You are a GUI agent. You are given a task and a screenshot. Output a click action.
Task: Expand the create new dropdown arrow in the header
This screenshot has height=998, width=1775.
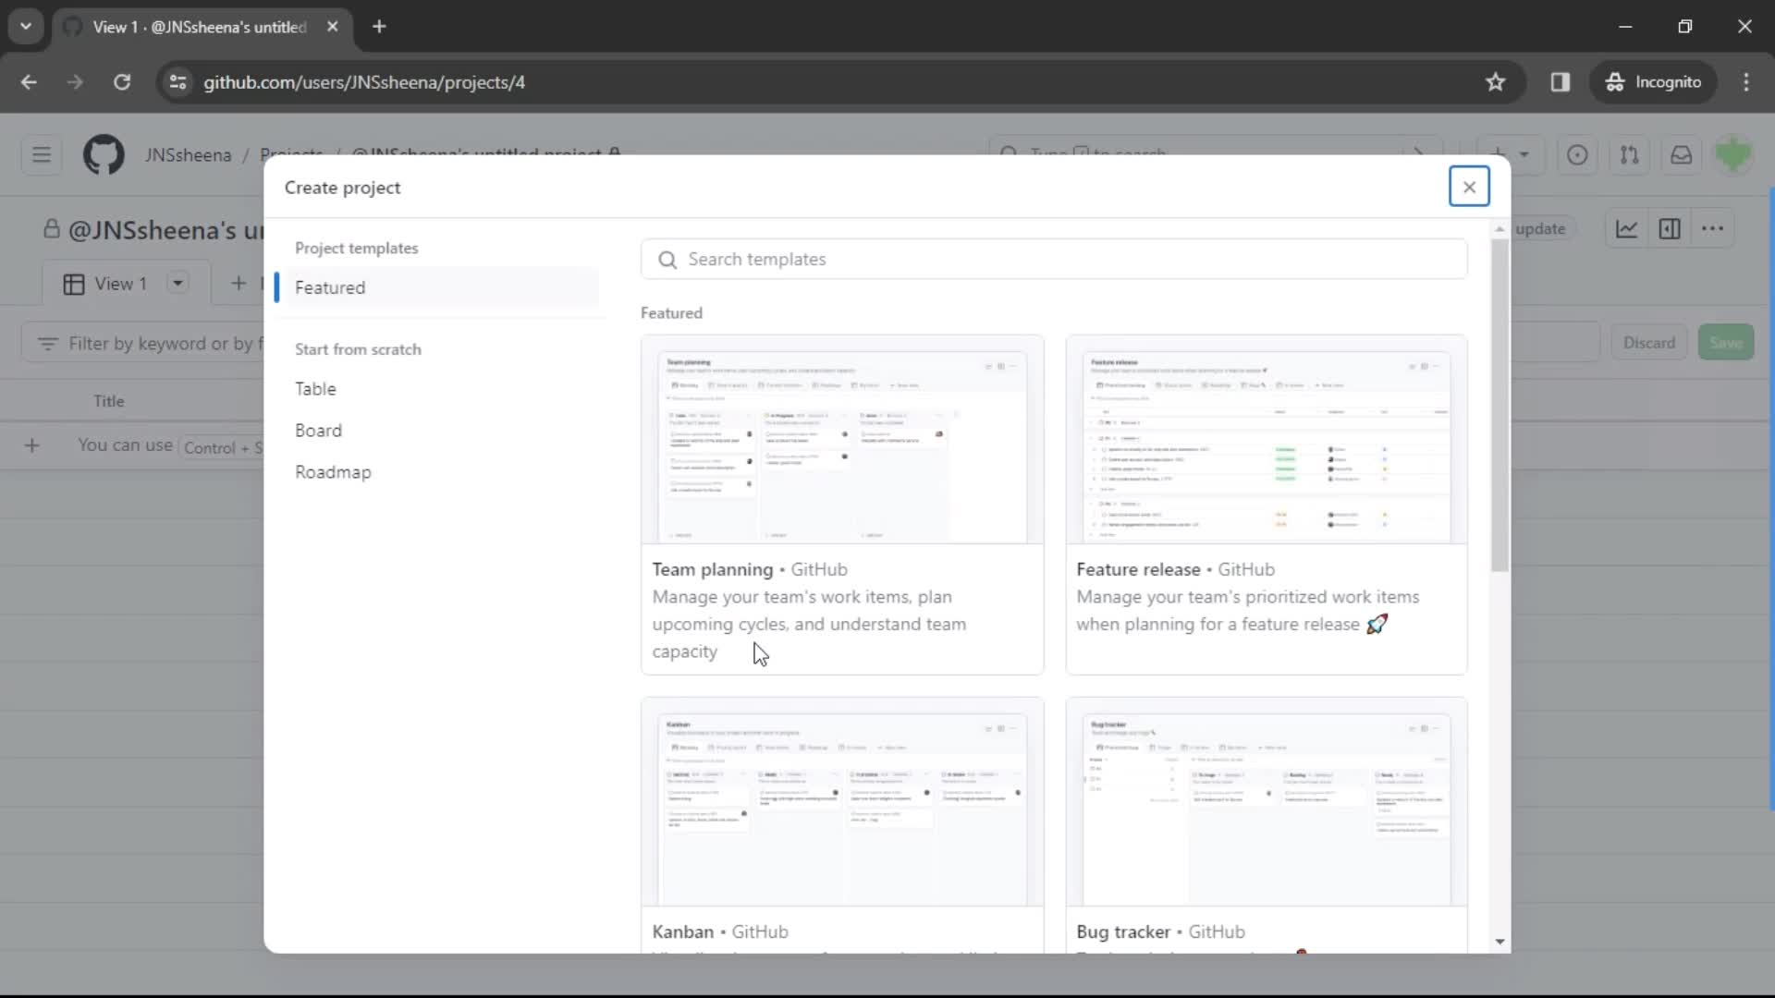[x=1524, y=154]
